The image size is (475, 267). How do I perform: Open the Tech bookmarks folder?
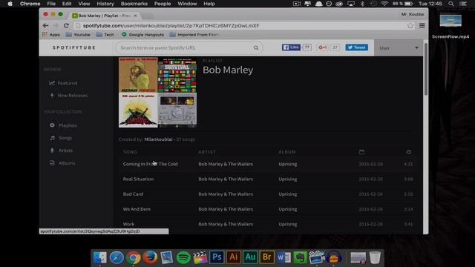pos(105,35)
